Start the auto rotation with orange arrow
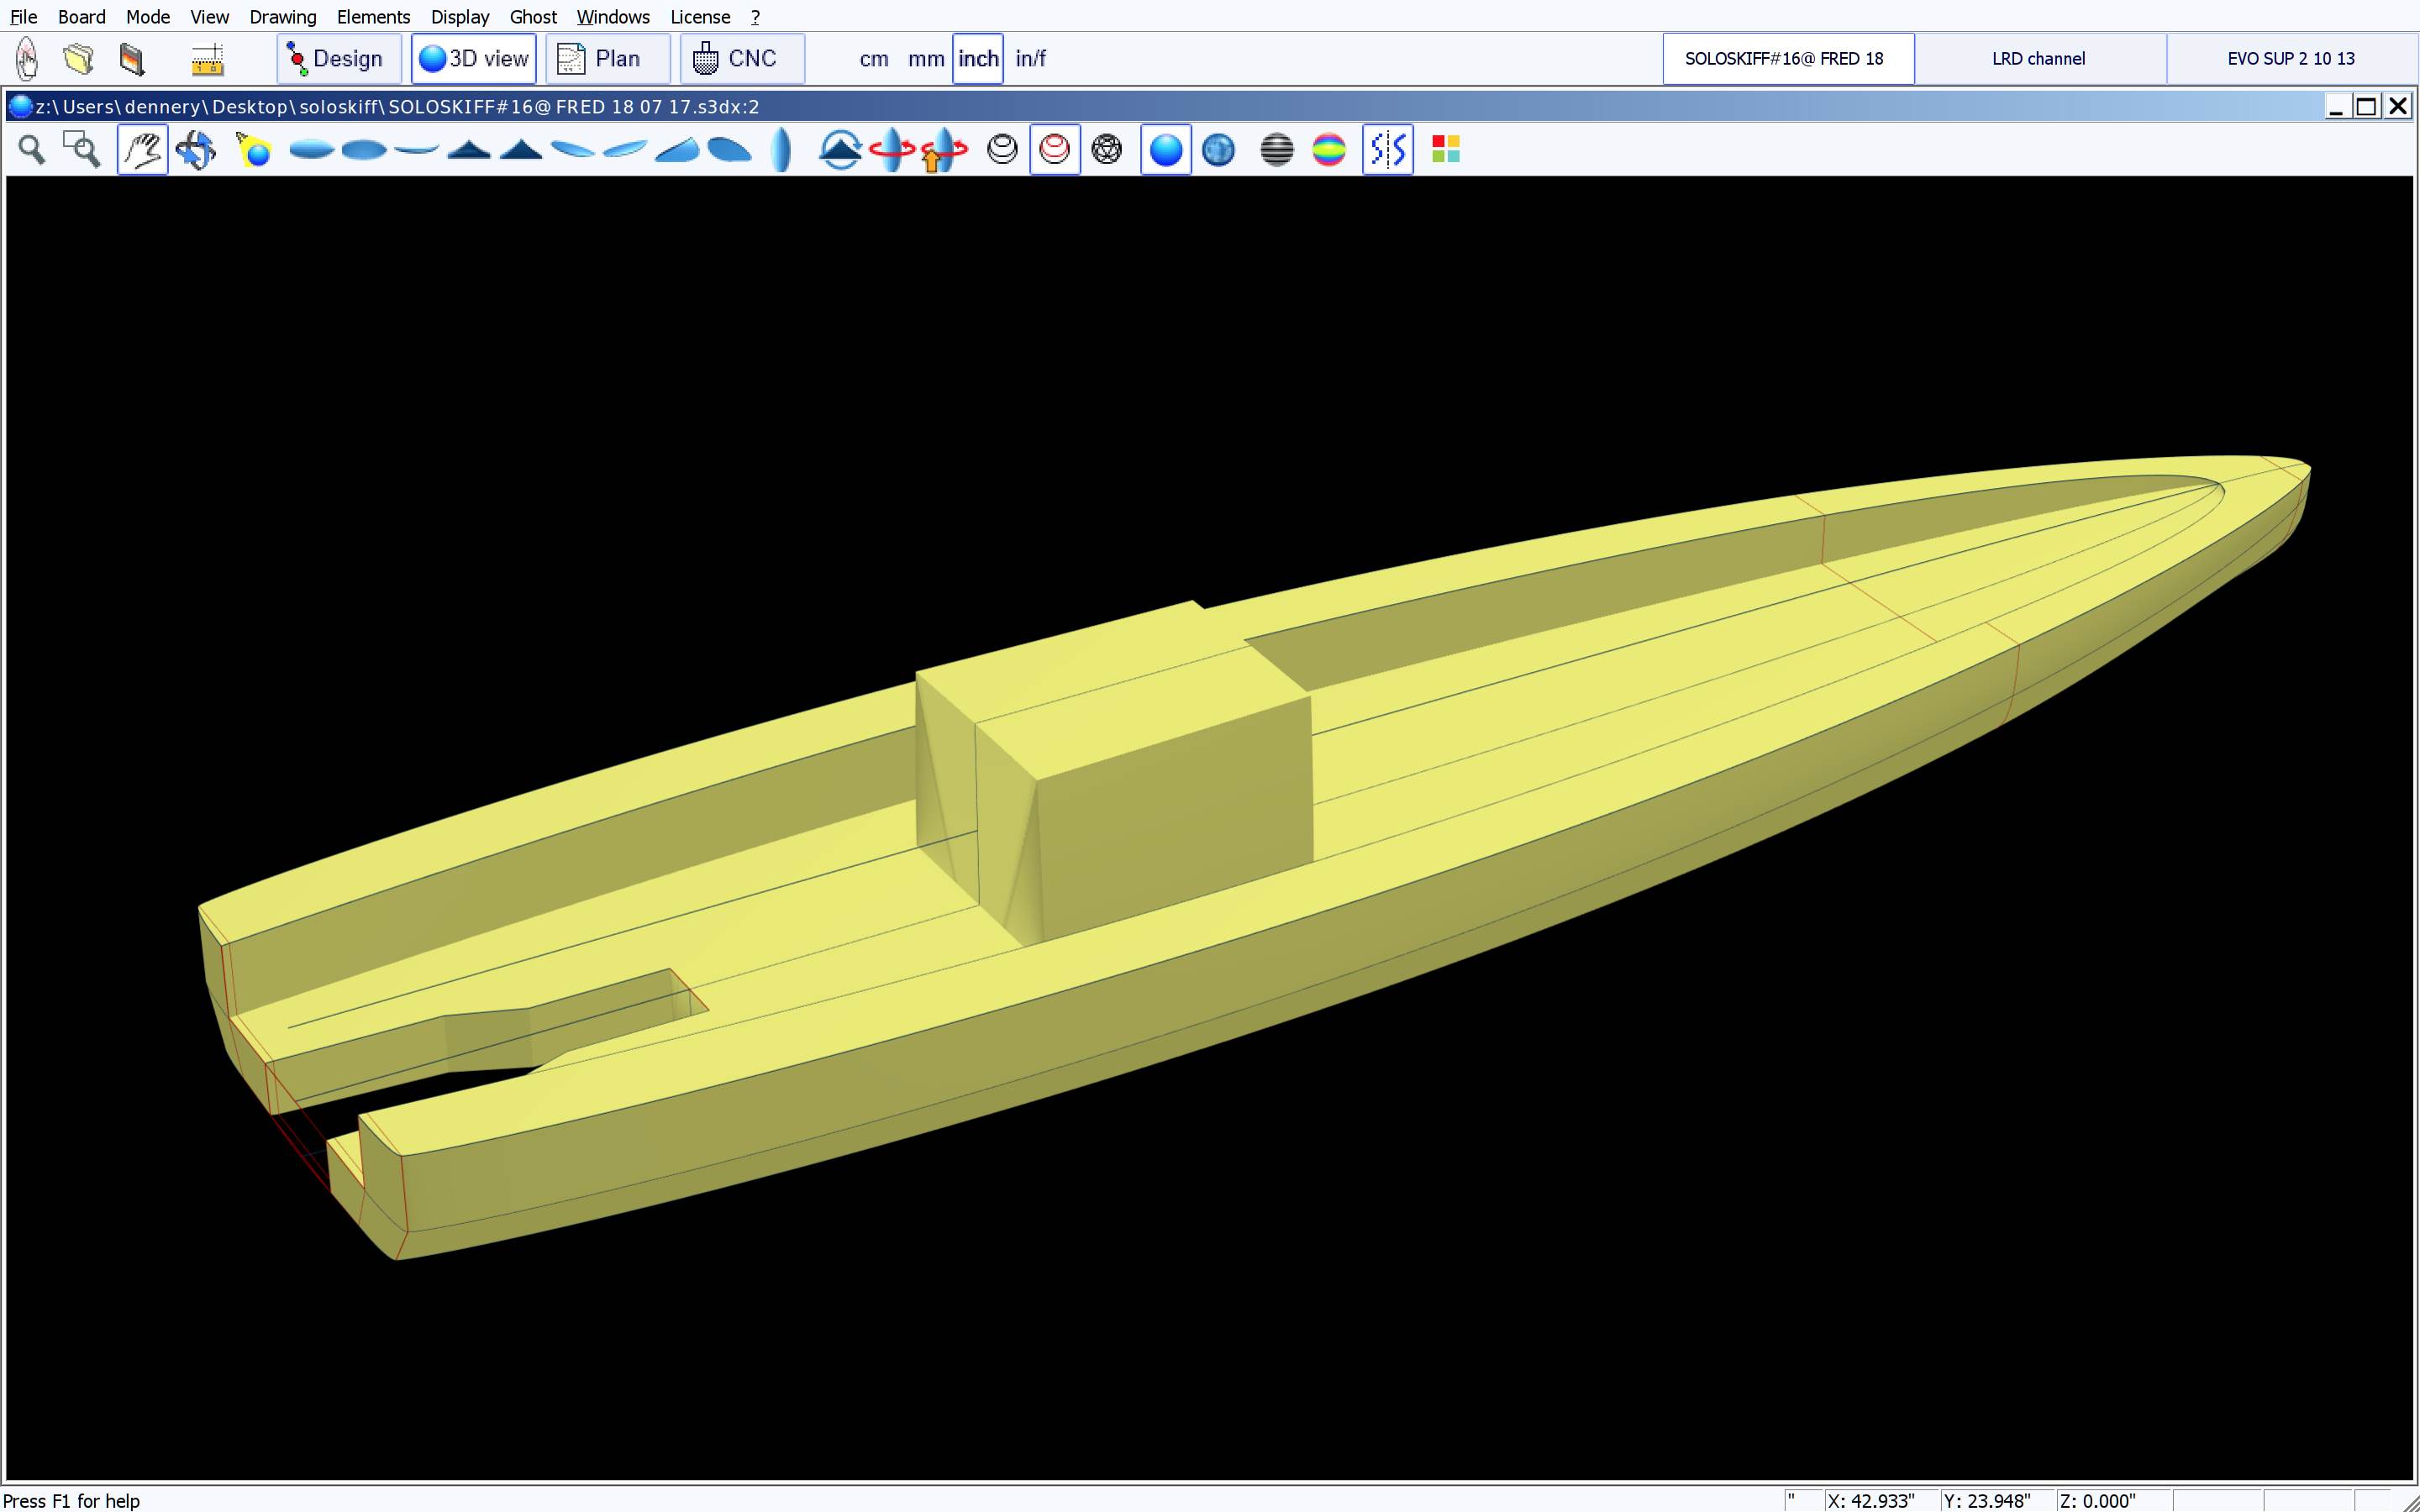 (x=943, y=150)
